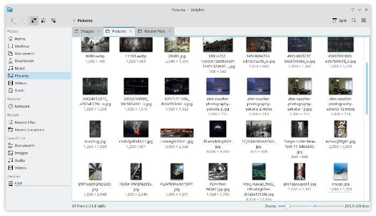Screen dimensions: 376x216
Task: Search for Audio files in sidebar
Action: 20,160
